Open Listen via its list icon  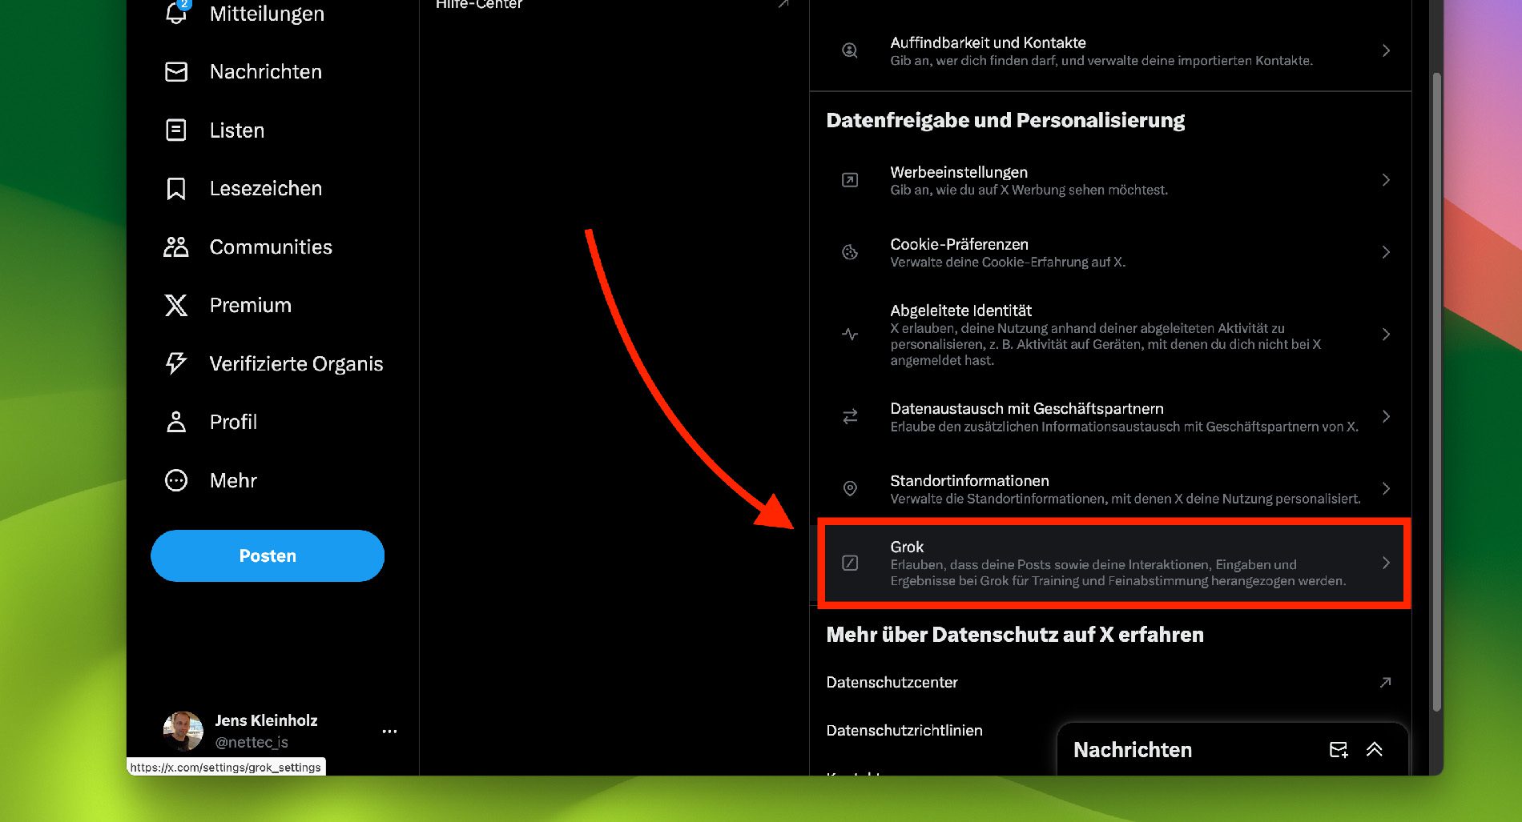click(176, 130)
